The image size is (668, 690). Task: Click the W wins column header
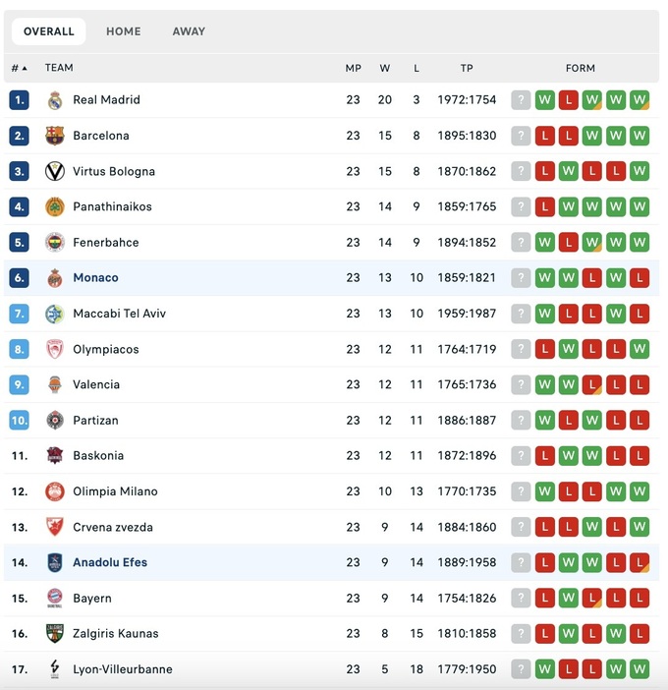pyautogui.click(x=385, y=68)
